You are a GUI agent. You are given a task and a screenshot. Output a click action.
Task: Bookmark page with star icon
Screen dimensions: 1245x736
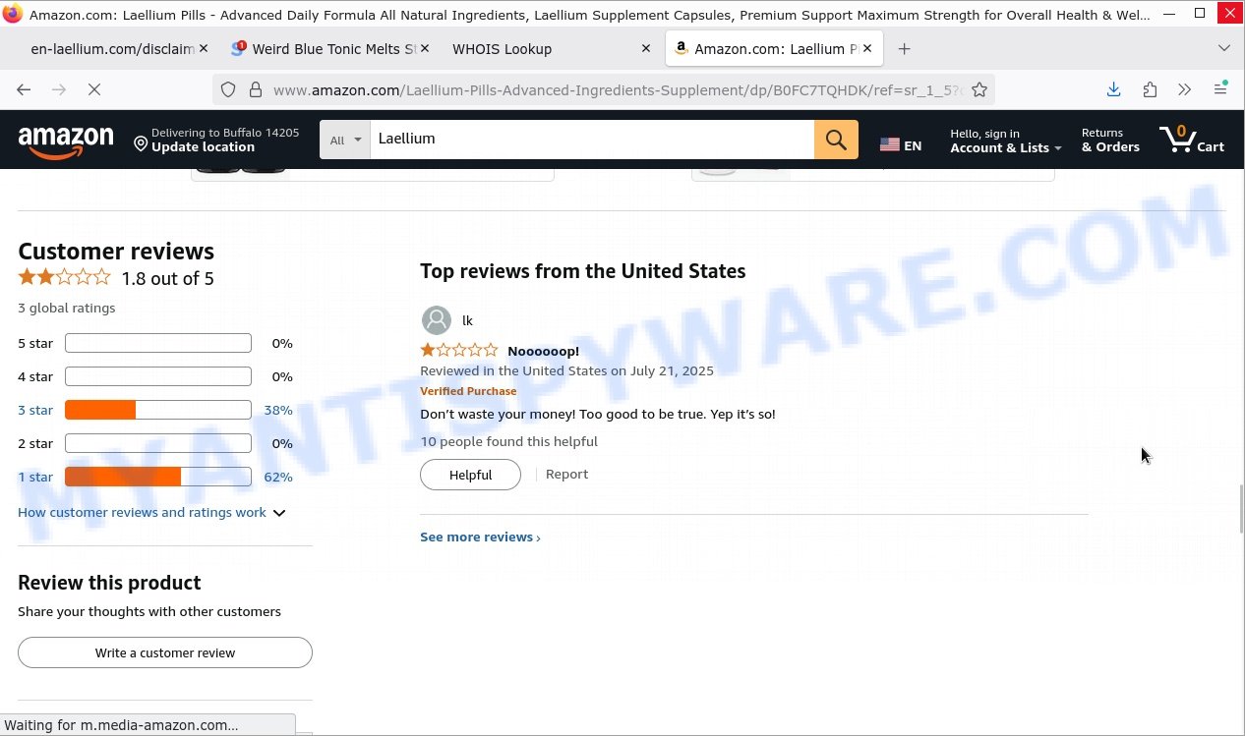979,89
